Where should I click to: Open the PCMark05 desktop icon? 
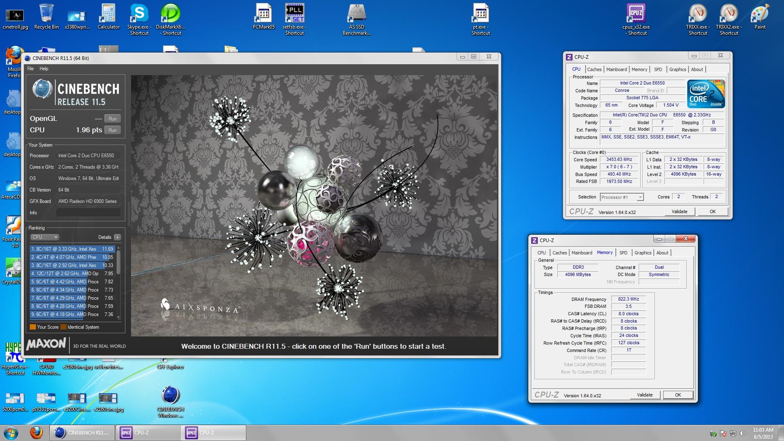(264, 17)
